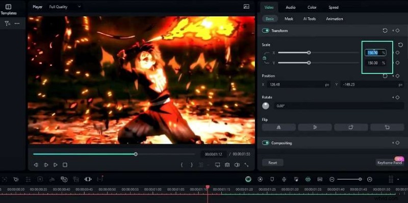The image size is (408, 203).
Task: Click the Scale Y slider handle
Action: pos(309,63)
